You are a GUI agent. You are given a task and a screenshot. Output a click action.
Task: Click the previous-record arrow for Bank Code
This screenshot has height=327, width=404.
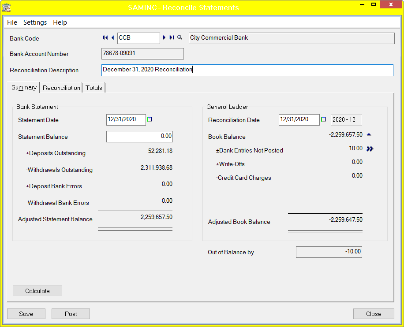(x=112, y=37)
